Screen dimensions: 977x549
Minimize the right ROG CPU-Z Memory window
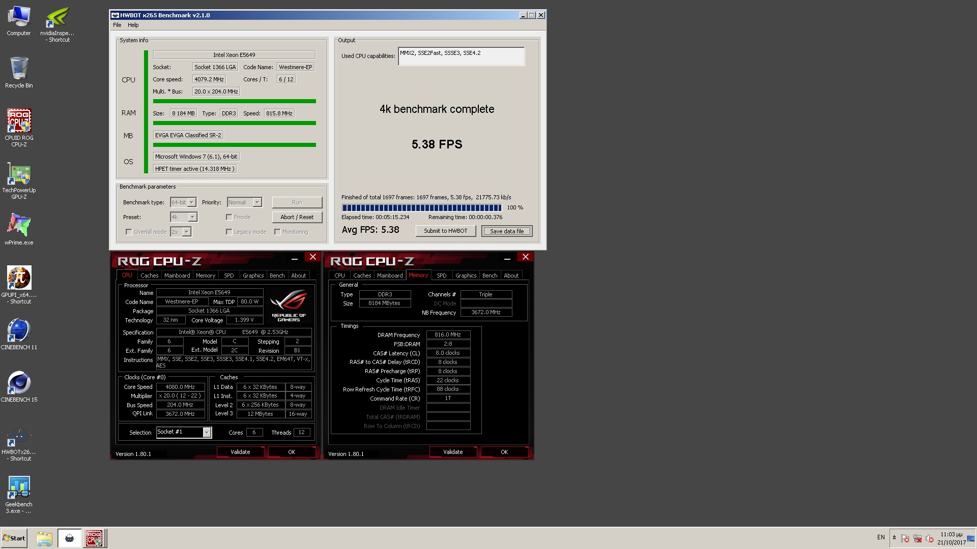coord(507,259)
